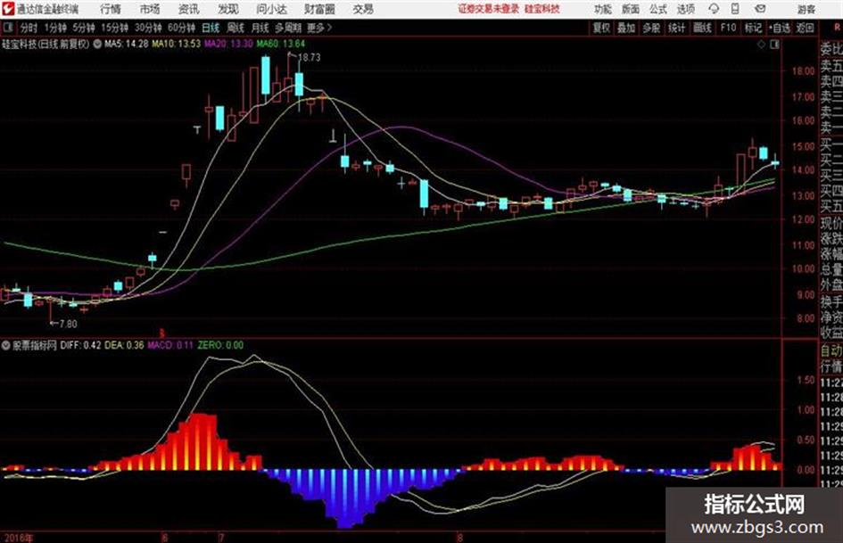Select the 月线 monthly period tab
This screenshot has height=543, width=843.
(260, 28)
